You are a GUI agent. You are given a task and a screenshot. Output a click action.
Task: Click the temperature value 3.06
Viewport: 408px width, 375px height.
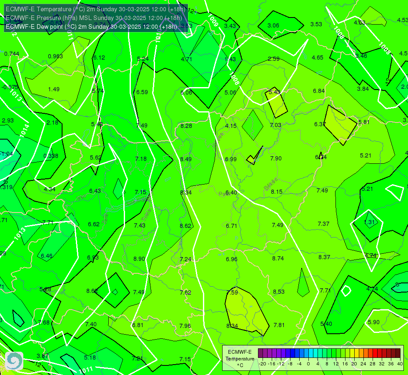(273, 25)
